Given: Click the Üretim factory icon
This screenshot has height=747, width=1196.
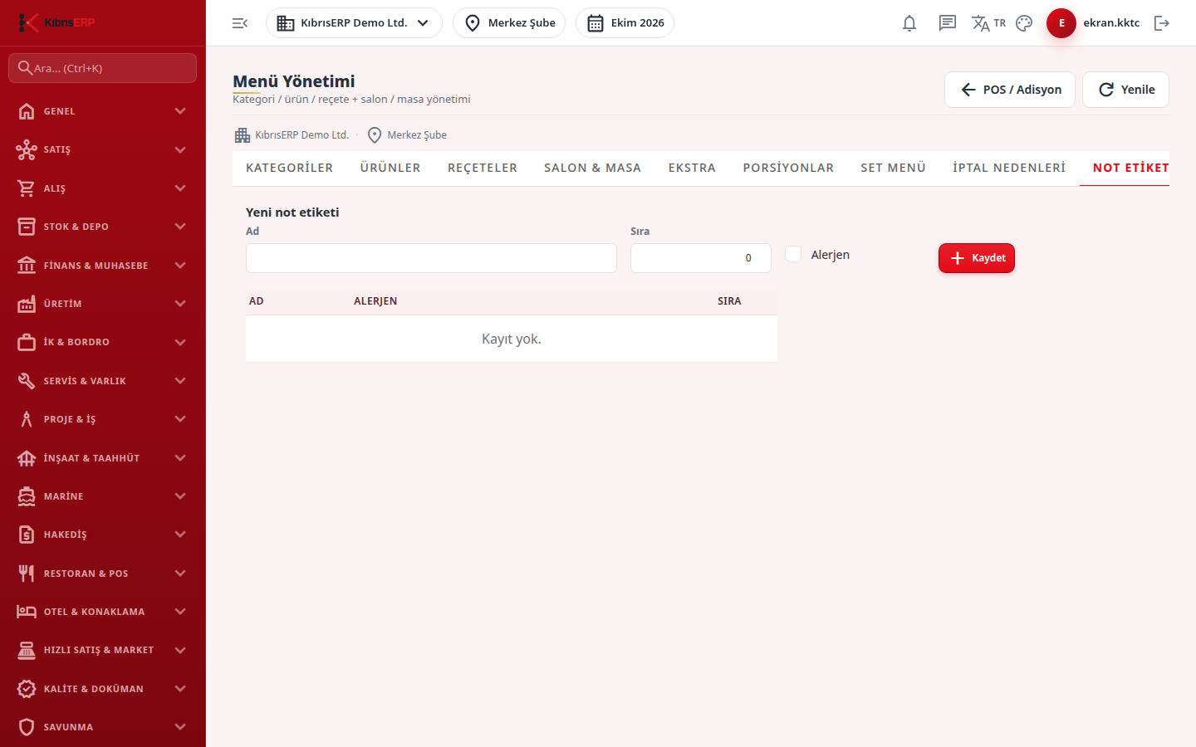Looking at the screenshot, I should pyautogui.click(x=27, y=304).
